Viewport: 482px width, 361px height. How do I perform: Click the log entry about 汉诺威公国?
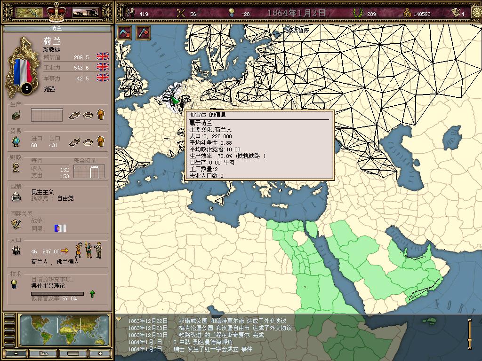[x=207, y=321]
